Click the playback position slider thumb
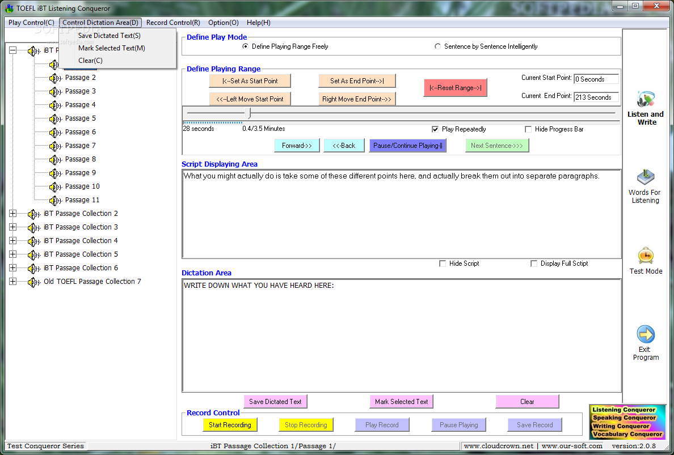Image resolution: width=674 pixels, height=455 pixels. pos(248,113)
